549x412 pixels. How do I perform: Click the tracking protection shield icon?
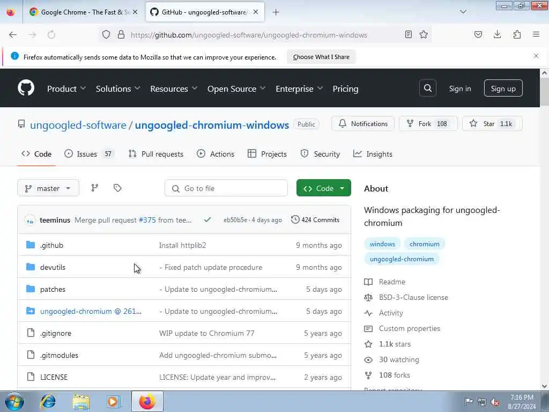(106, 34)
